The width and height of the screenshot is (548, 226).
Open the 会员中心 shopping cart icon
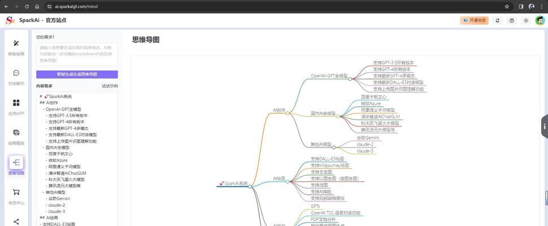[16, 192]
